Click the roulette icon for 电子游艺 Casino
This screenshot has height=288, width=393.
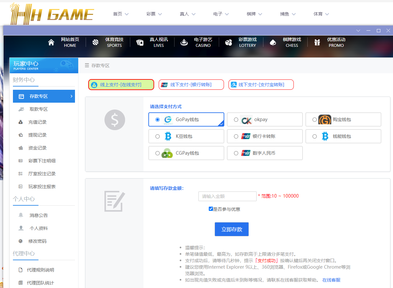click(x=184, y=43)
